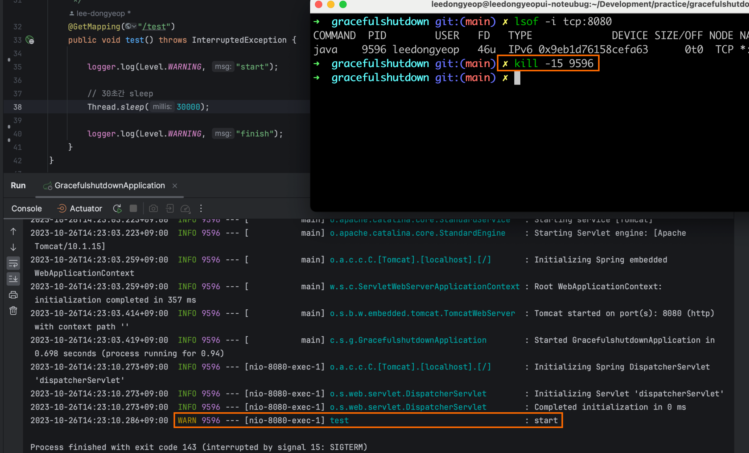
Task: Click the scroll up arrow in console sidebar
Action: coord(13,231)
